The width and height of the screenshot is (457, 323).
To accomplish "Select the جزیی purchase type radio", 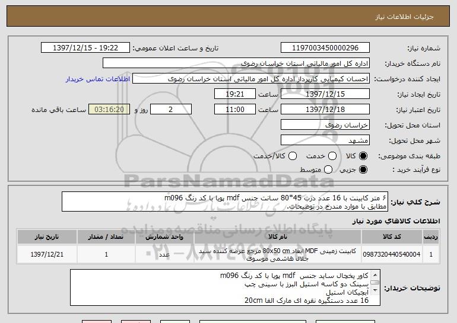I will tap(363, 170).
